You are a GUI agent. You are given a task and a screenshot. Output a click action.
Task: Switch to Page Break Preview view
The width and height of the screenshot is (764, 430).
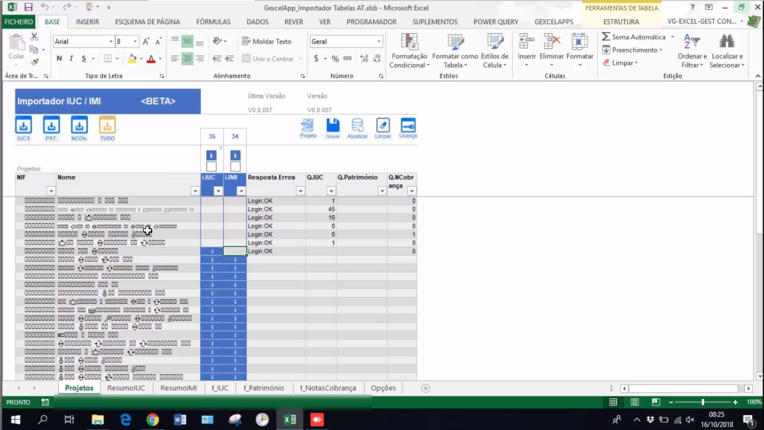coord(656,402)
